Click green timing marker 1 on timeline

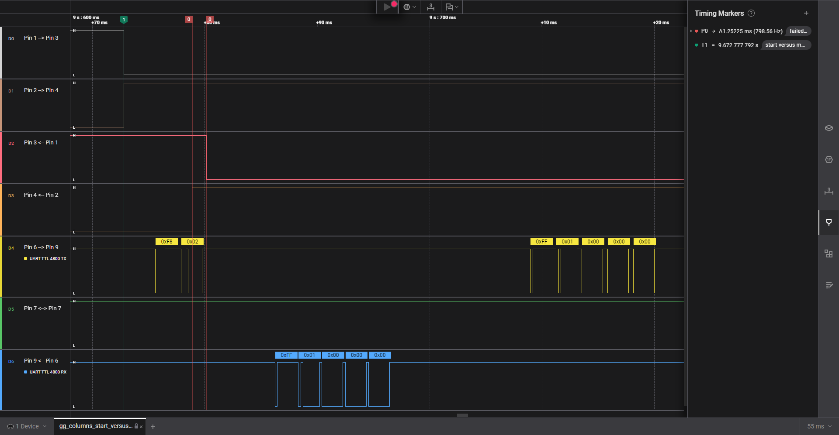pos(124,20)
